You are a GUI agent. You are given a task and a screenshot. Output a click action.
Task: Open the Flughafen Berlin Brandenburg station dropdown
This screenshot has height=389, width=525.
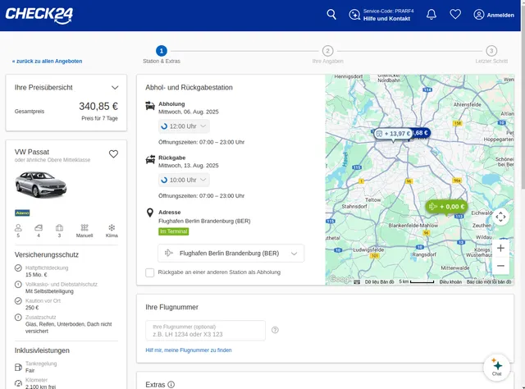(231, 254)
